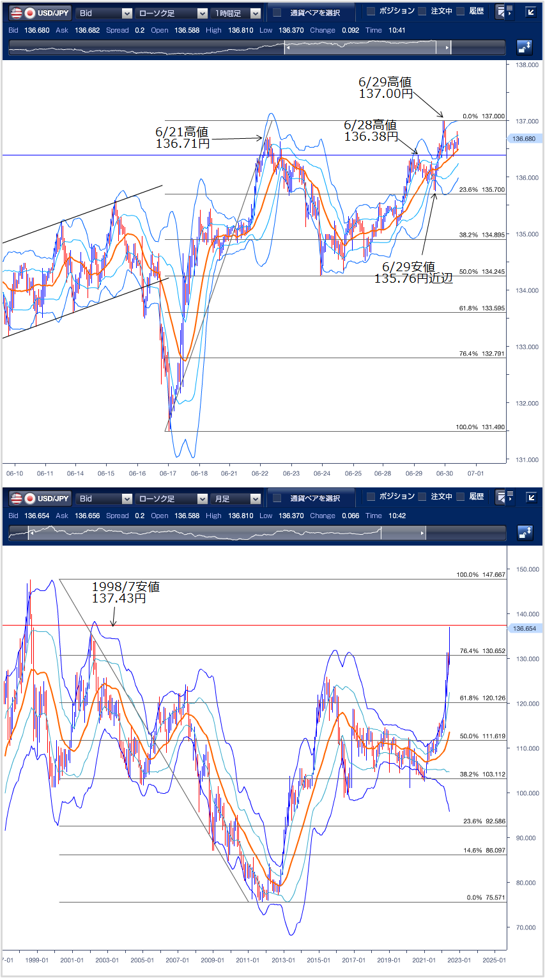Viewport: 545px width, 978px height.
Task: Click the detach window arrow icon on the hourly chart
Action: click(531, 12)
